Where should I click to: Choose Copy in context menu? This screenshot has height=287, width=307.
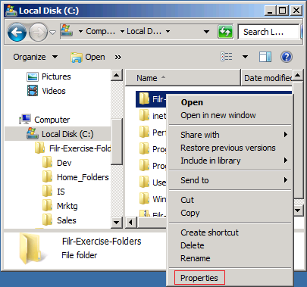pos(190,213)
